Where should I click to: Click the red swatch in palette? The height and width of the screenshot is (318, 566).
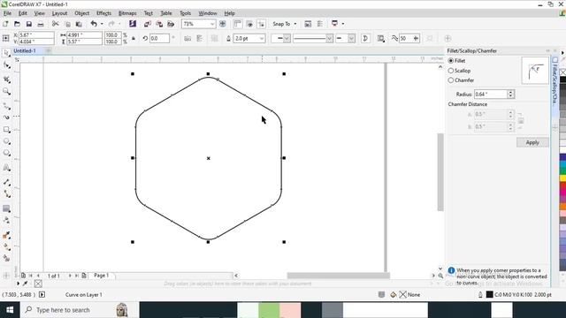click(562, 185)
